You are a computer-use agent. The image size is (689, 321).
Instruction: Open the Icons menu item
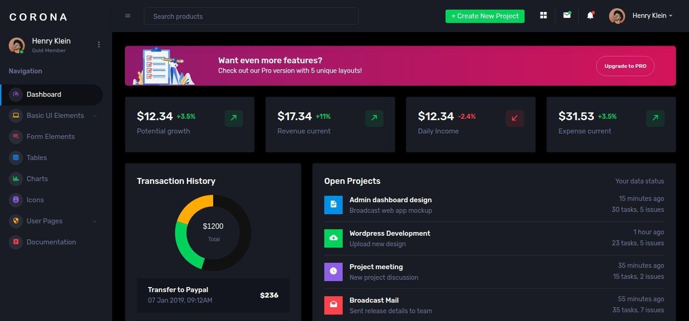(51, 200)
